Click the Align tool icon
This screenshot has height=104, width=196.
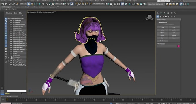111,4
